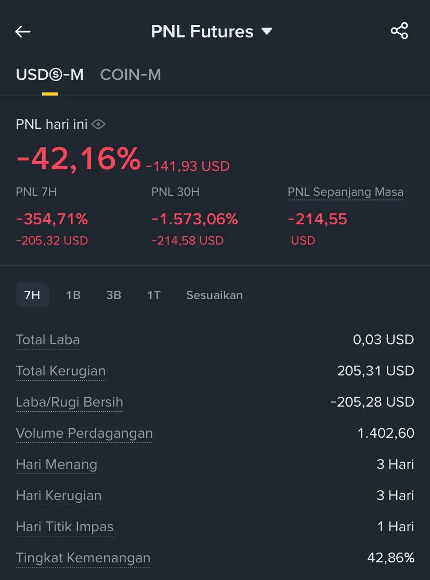Switch to the COIN-M tab
430x580 pixels.
[131, 75]
